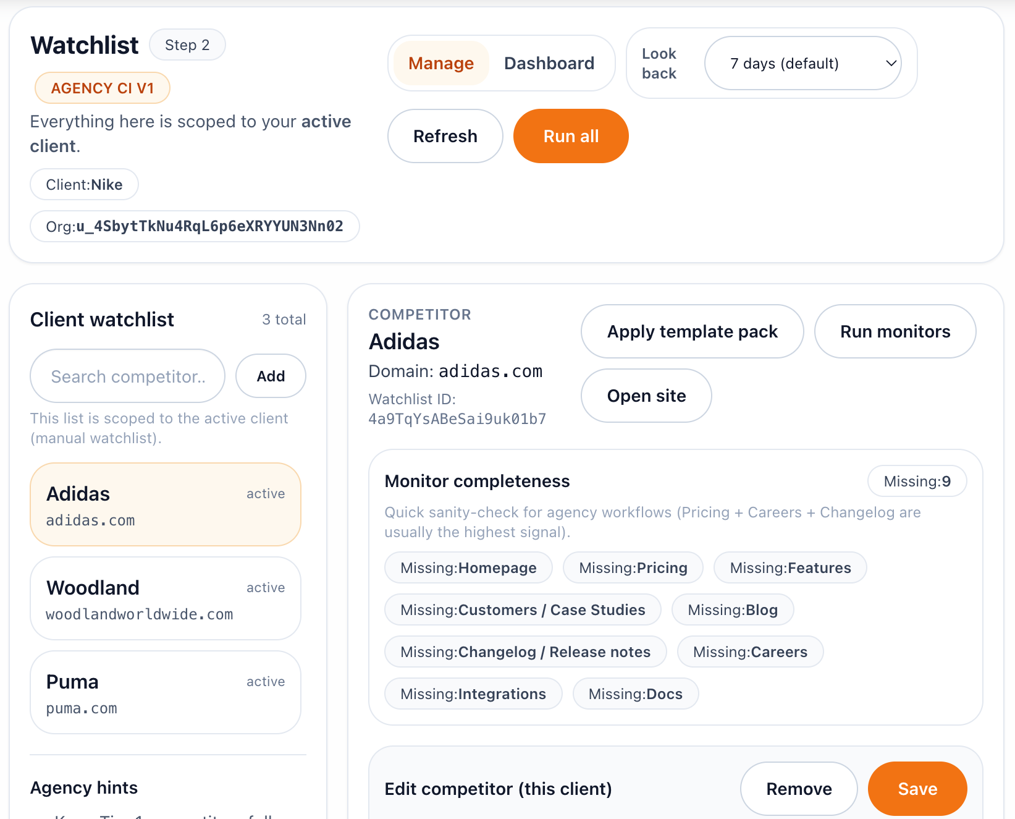Click the Missing:Careers chip

coord(749,651)
